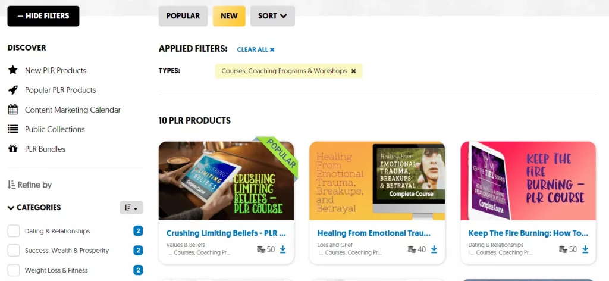This screenshot has height=281, width=609.
Task: Open the SORT dropdown
Action: pyautogui.click(x=272, y=16)
